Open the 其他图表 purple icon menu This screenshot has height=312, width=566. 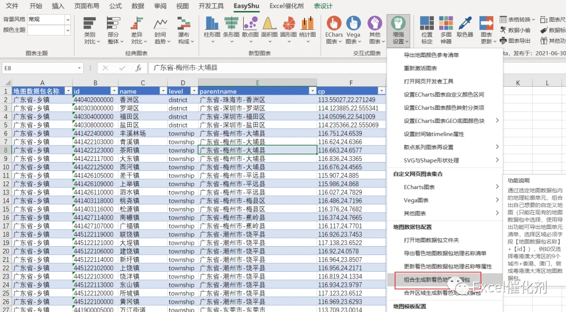tap(375, 31)
